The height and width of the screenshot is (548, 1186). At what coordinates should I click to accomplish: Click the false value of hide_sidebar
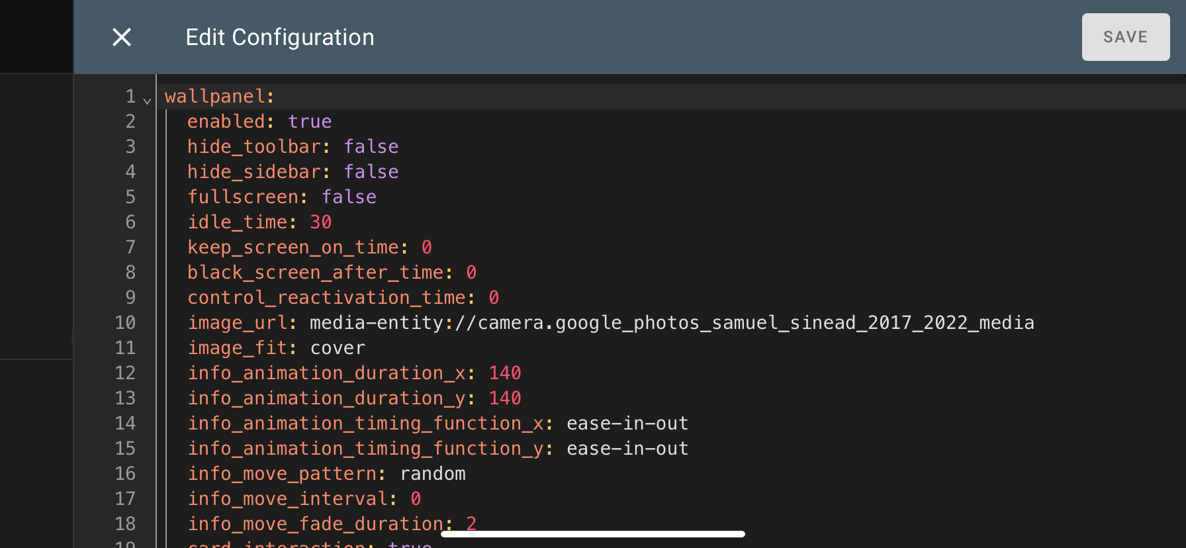(x=371, y=172)
